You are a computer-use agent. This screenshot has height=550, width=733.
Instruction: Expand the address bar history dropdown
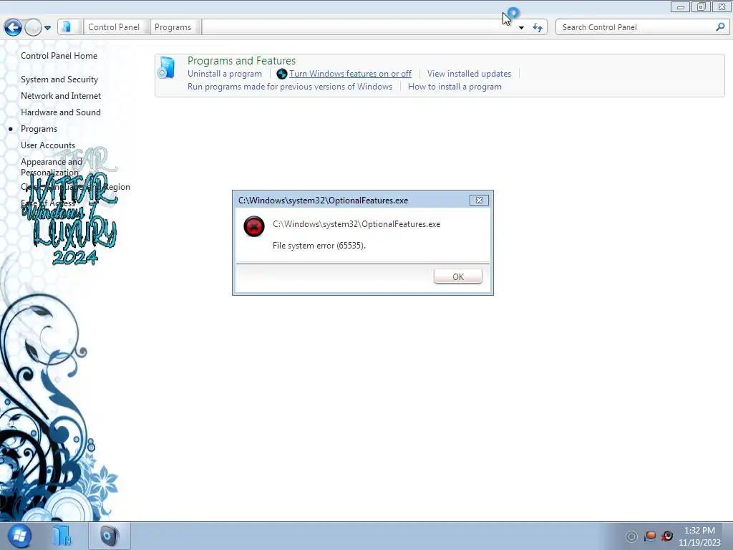tap(521, 28)
